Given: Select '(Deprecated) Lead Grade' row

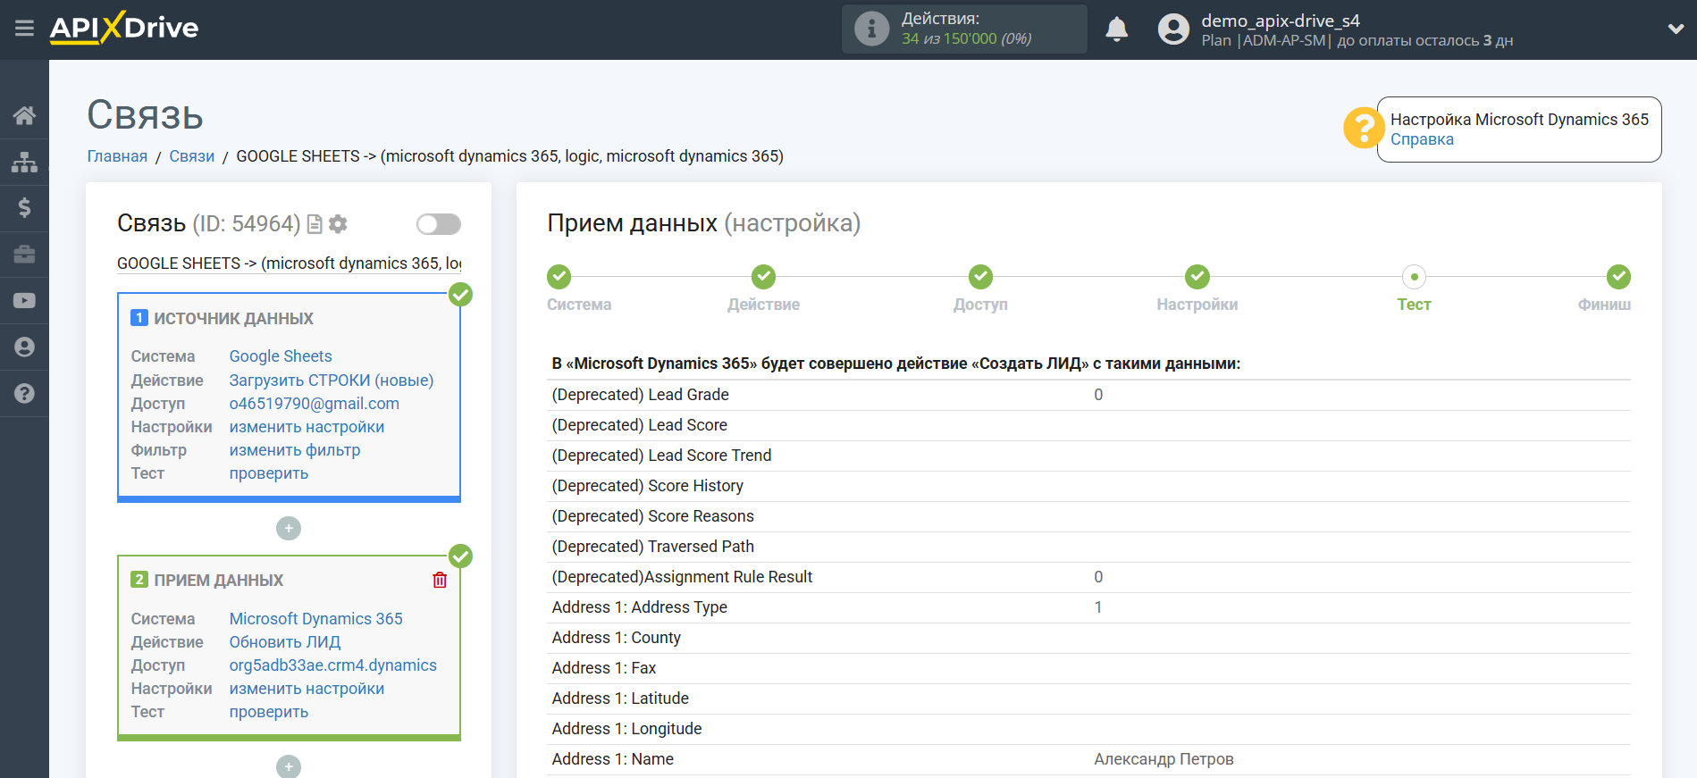Looking at the screenshot, I should pos(1088,395).
